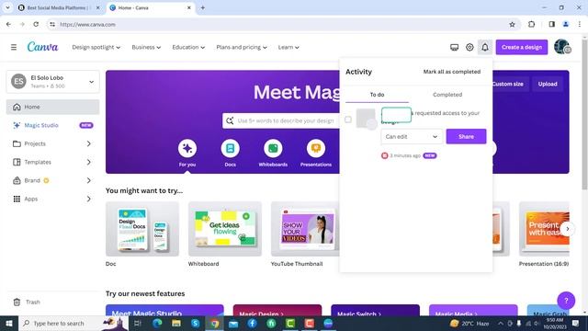Image resolution: width=588 pixels, height=331 pixels.
Task: Select the Home - Canva browser tab
Action: click(150, 7)
